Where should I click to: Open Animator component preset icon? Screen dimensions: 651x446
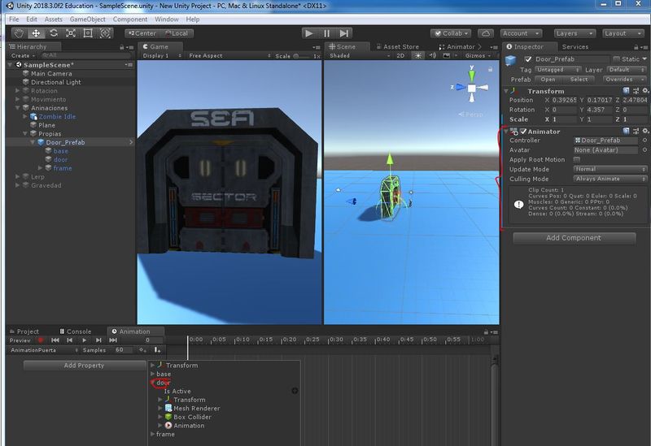click(636, 131)
